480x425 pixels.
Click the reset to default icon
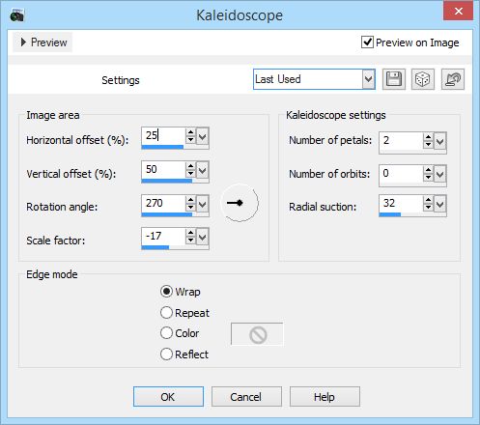[453, 79]
